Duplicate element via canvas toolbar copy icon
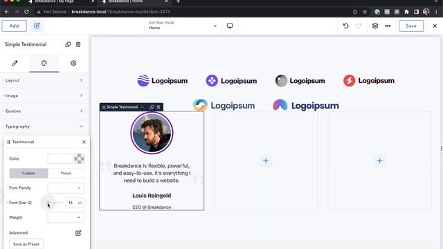443x249 pixels. click(x=152, y=107)
